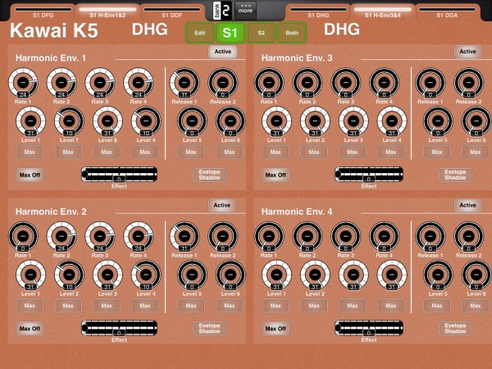
Task: Click Max Off in Harmonic Env. 2
Action: tap(30, 329)
